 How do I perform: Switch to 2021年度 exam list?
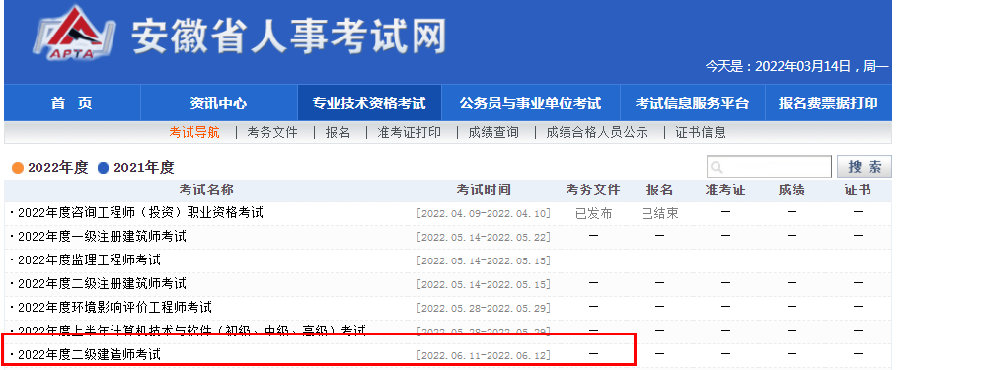[143, 168]
